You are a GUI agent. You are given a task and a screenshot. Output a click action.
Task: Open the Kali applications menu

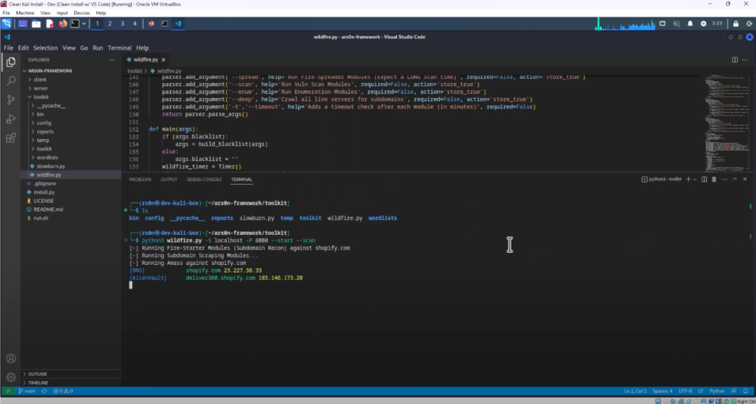6,24
